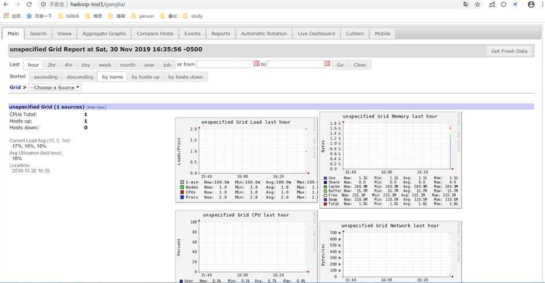The image size is (545, 283).
Task: Select the 4hr time range
Action: click(68, 64)
